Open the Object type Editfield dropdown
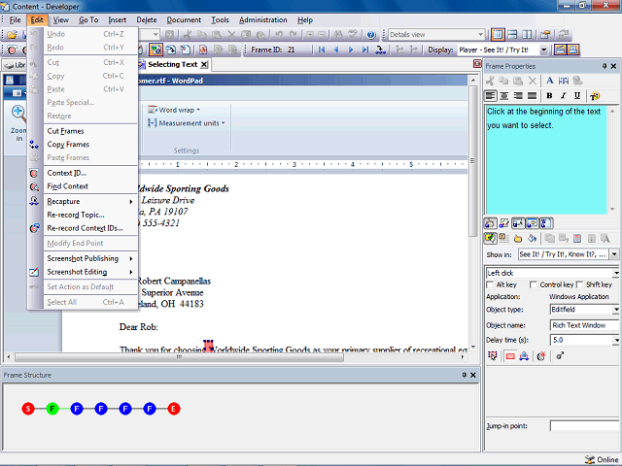622x466 pixels. [x=616, y=310]
